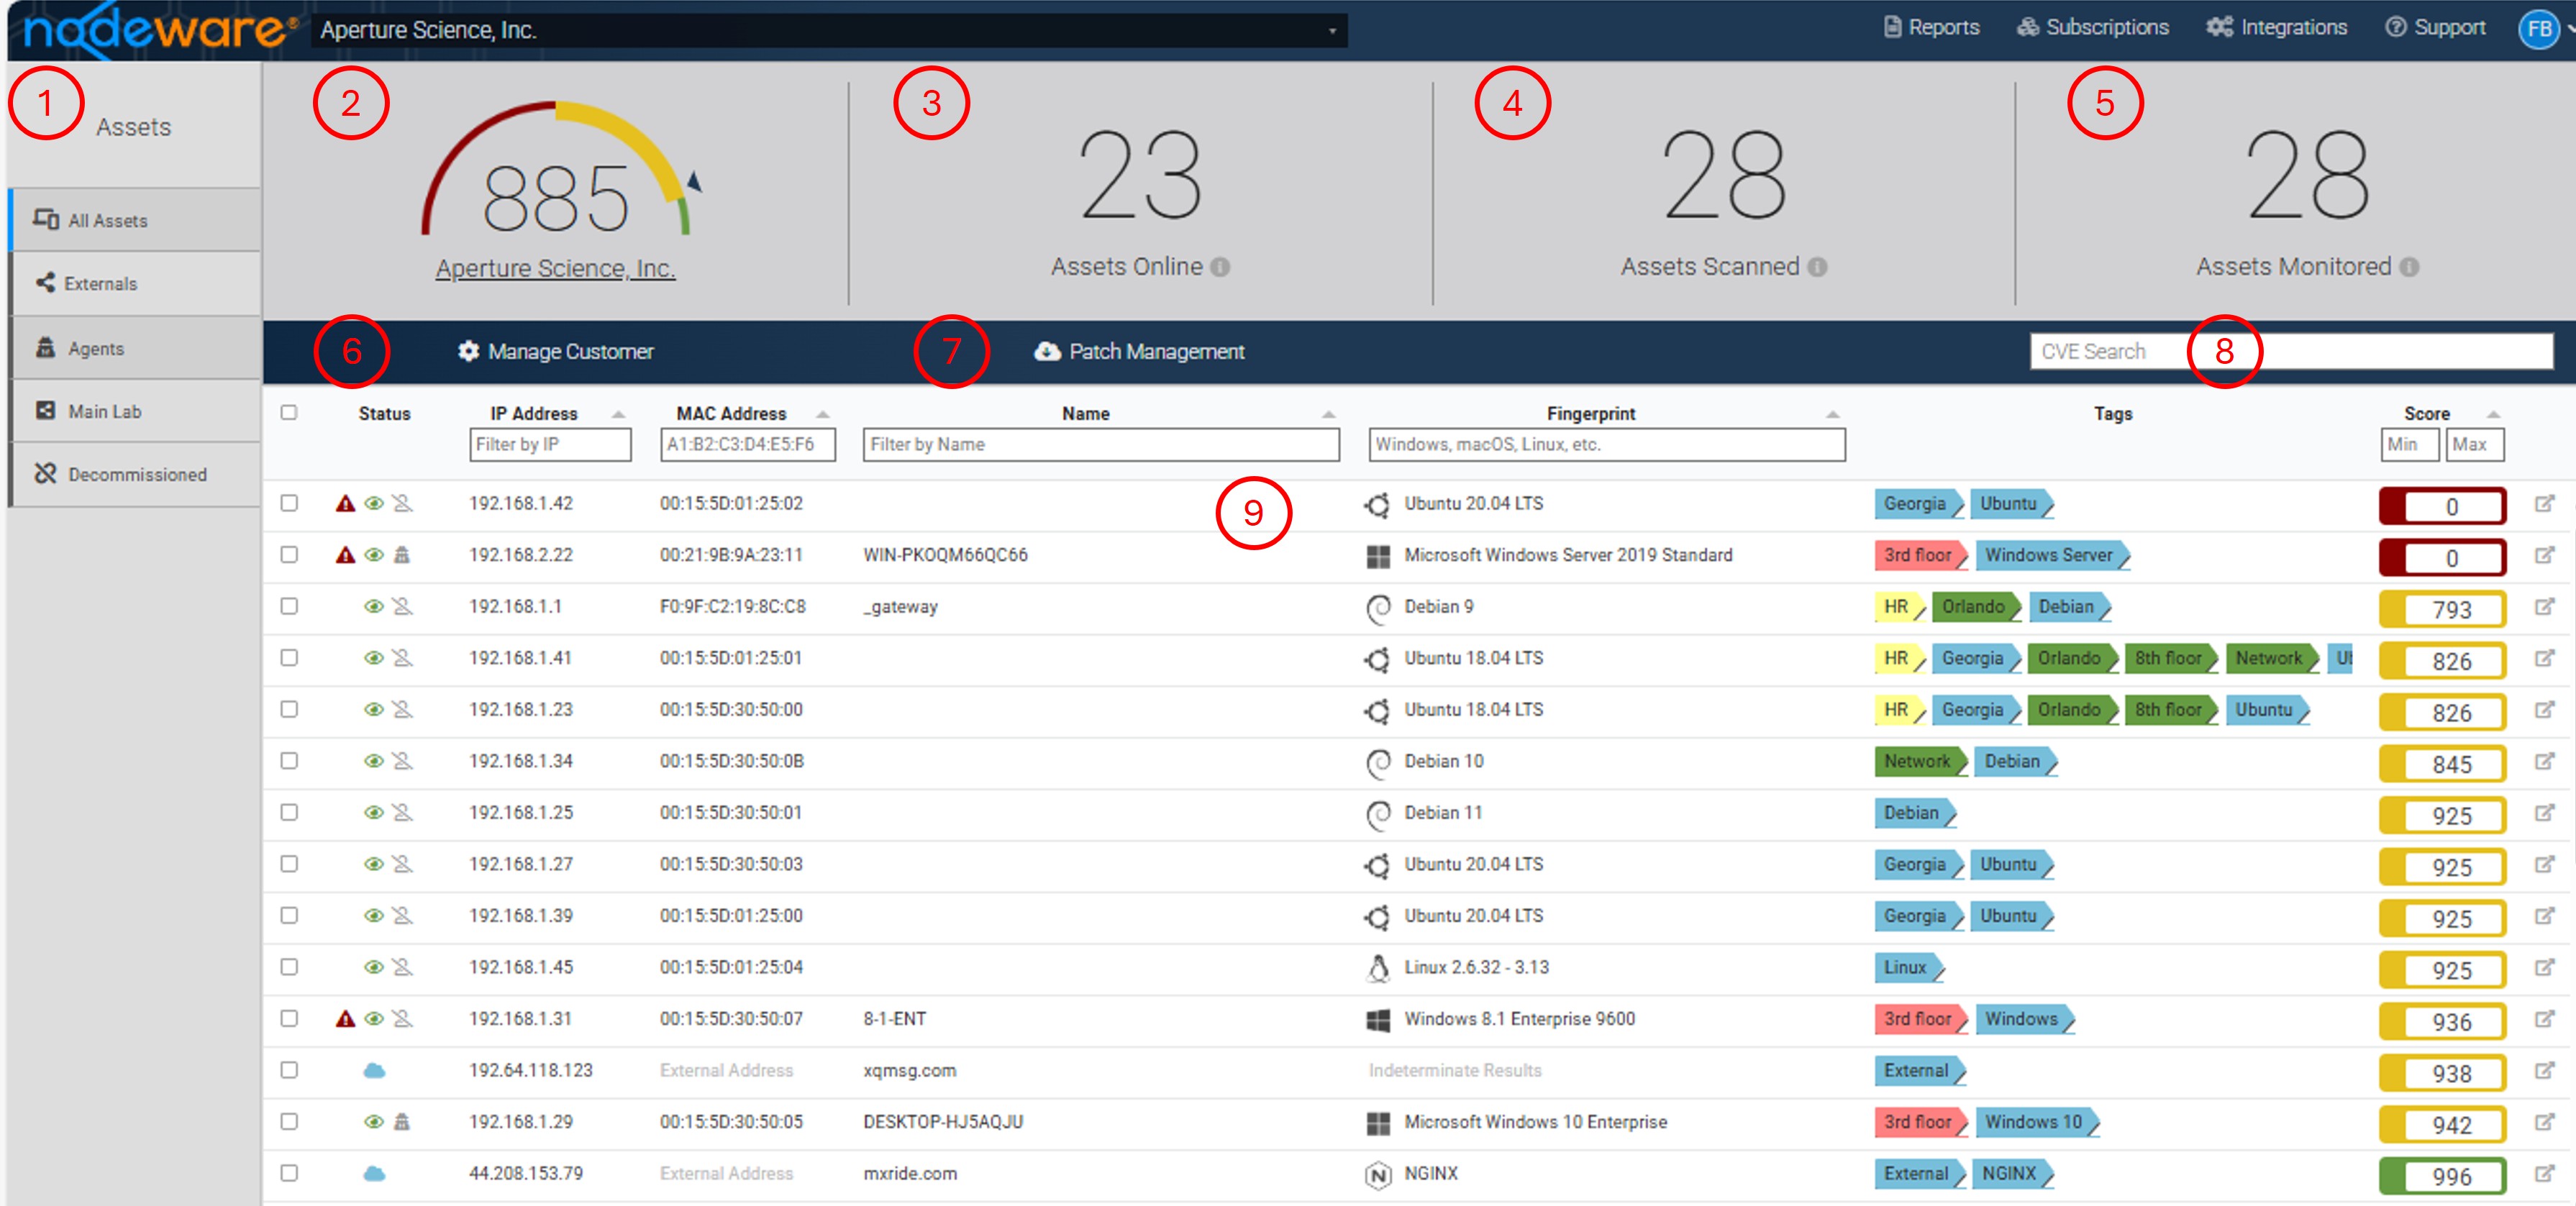Toggle the select-all checkbox in table header
The width and height of the screenshot is (2576, 1206).
pos(289,412)
